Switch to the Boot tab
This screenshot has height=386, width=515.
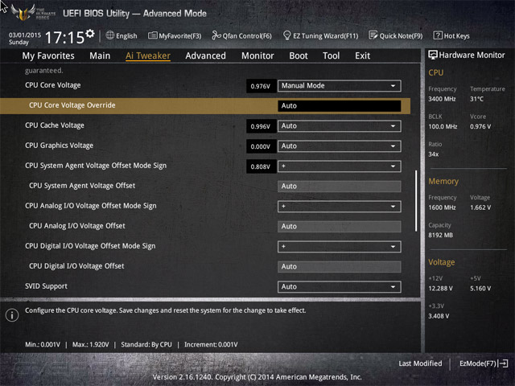[x=299, y=55]
